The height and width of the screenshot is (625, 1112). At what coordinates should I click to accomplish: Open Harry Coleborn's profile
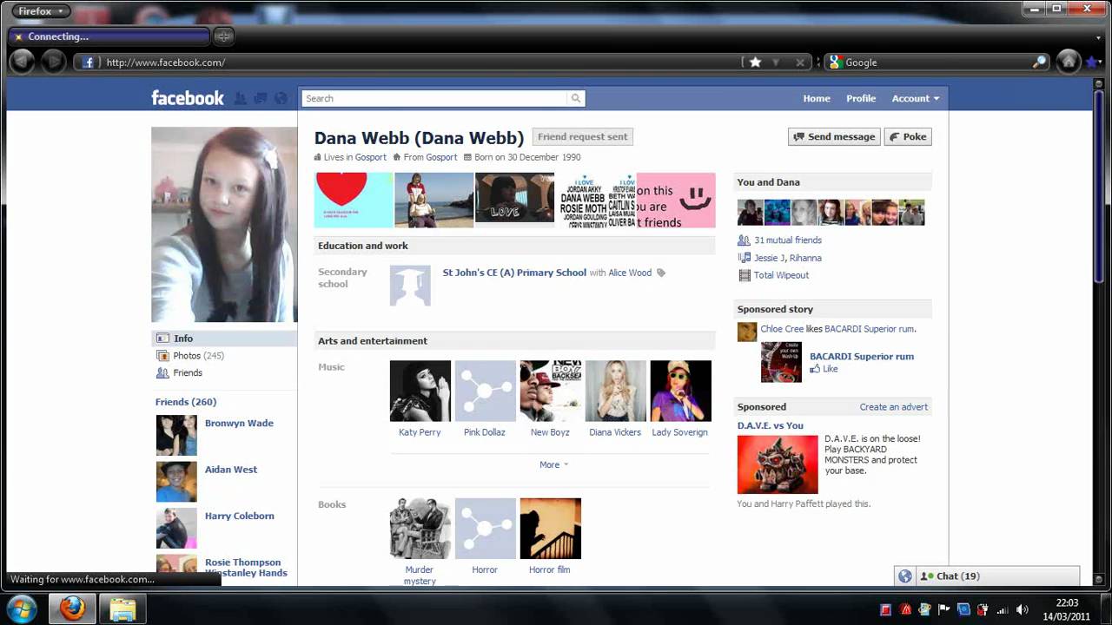tap(240, 516)
